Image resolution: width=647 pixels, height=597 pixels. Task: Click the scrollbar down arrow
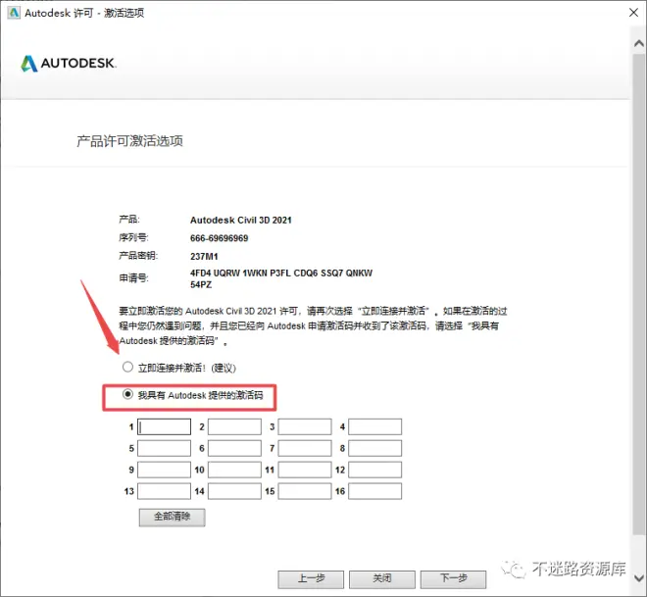coord(639,578)
